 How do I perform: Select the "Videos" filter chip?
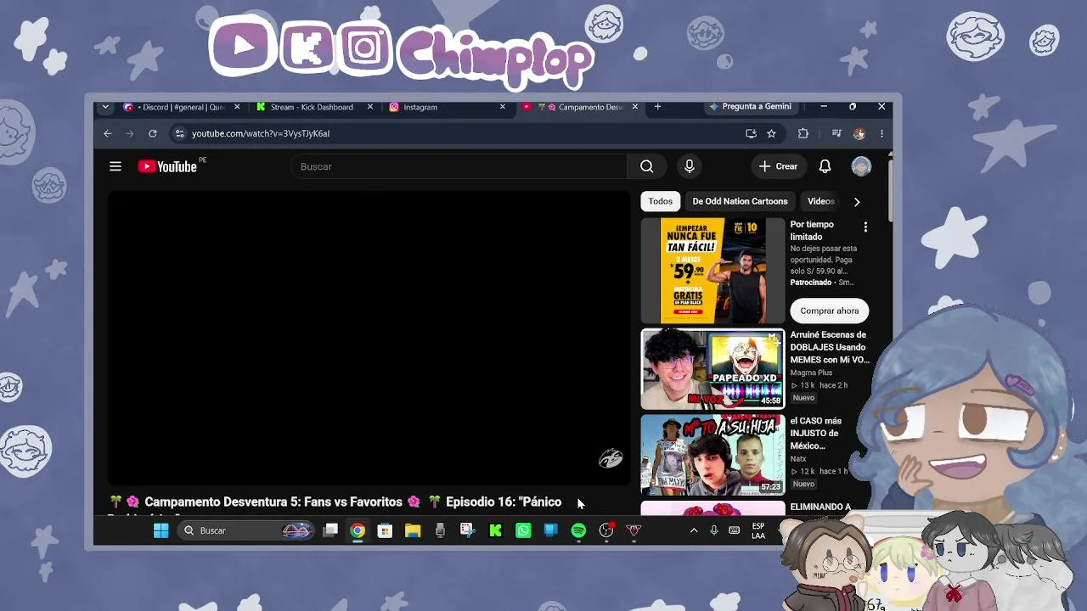click(x=820, y=201)
